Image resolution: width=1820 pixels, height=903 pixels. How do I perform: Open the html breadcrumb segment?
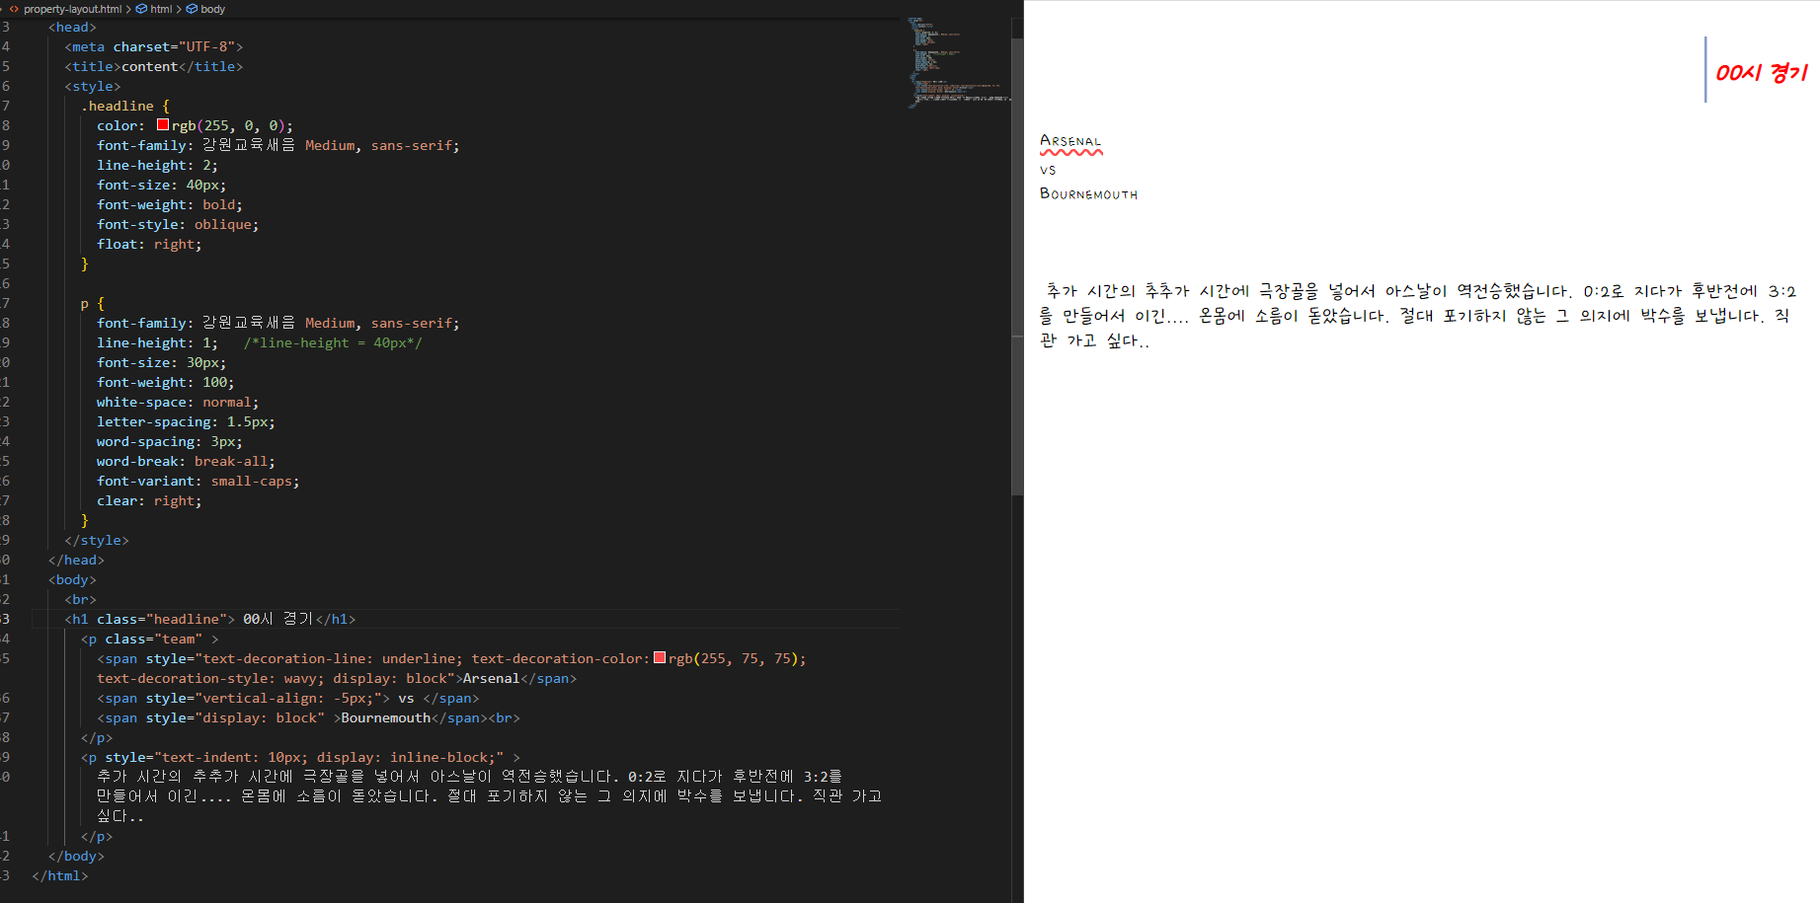[x=161, y=9]
